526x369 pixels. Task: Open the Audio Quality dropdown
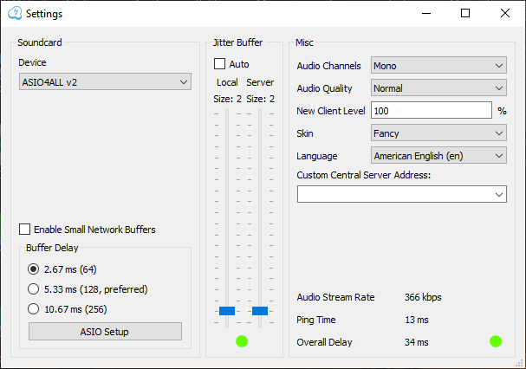point(438,87)
